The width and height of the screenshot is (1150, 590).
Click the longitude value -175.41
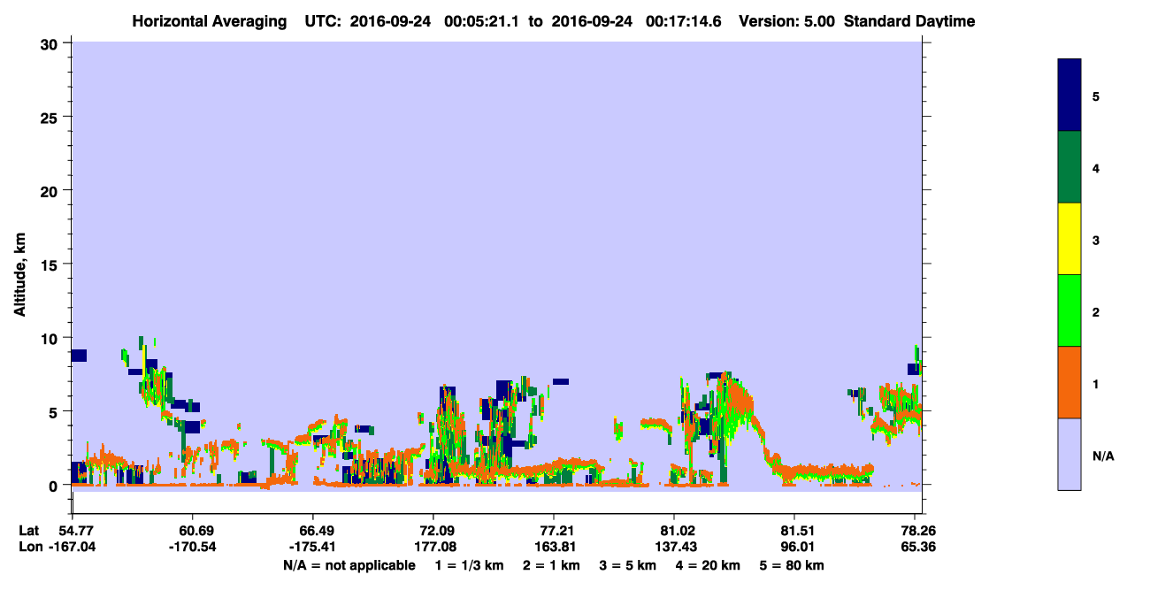[312, 547]
